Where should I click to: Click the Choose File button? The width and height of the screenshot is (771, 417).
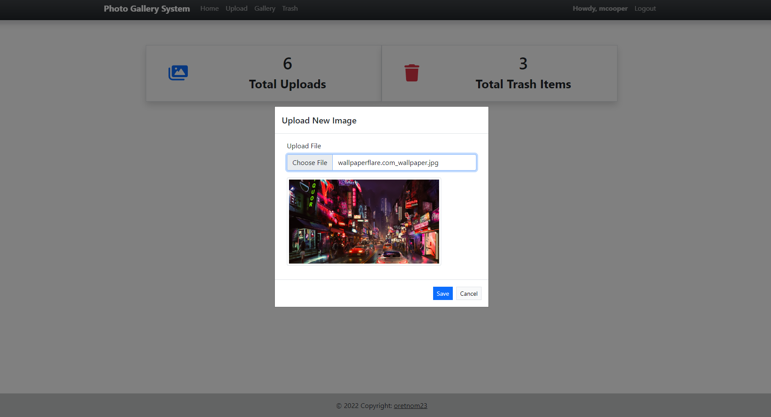click(x=310, y=162)
